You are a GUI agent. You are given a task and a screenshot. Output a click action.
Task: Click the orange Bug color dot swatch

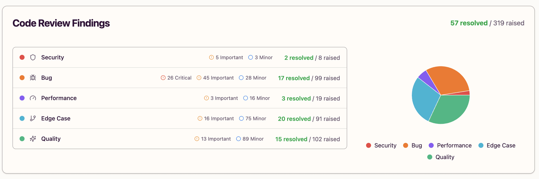coord(22,78)
